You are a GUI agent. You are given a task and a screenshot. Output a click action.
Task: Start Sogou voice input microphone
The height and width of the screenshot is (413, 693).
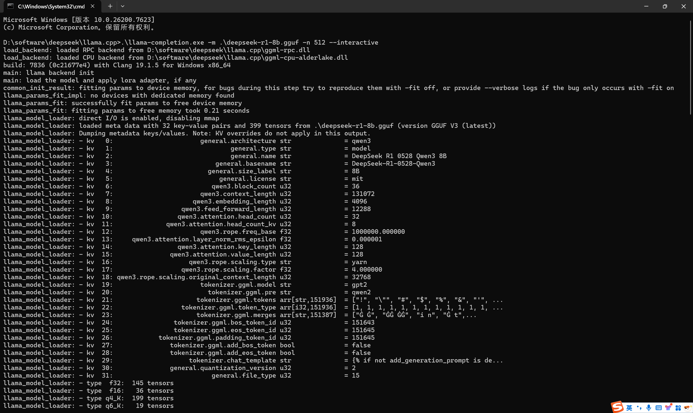coord(649,408)
